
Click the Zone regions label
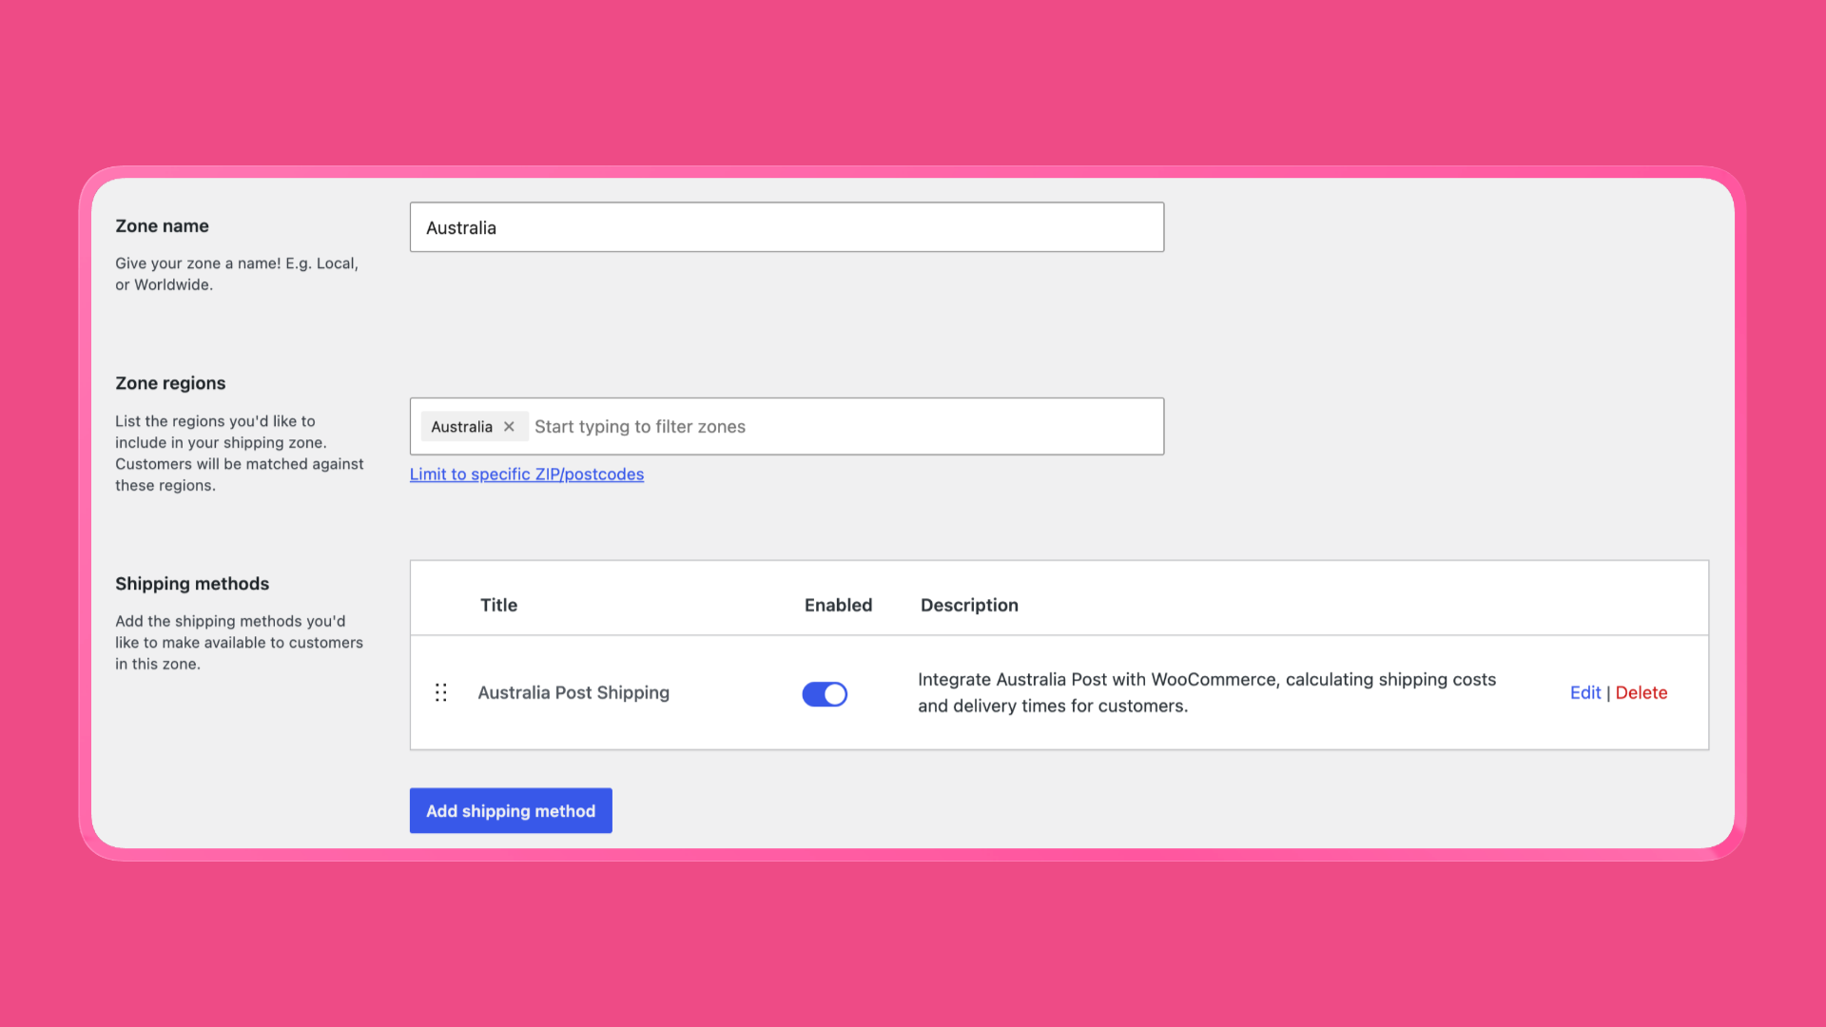[170, 383]
